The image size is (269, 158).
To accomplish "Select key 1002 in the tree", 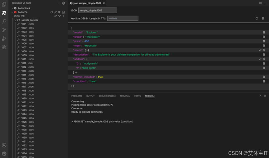I will pos(24,28).
